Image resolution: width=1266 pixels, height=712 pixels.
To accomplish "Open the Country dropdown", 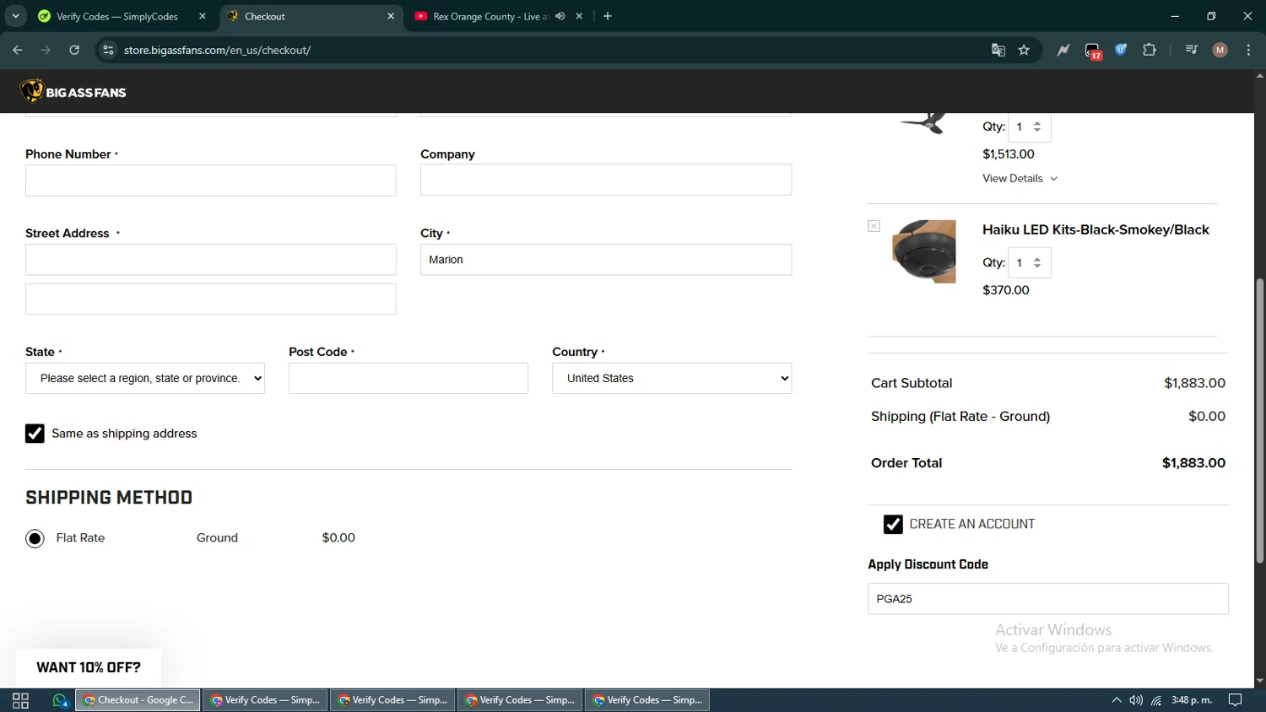I will point(672,378).
